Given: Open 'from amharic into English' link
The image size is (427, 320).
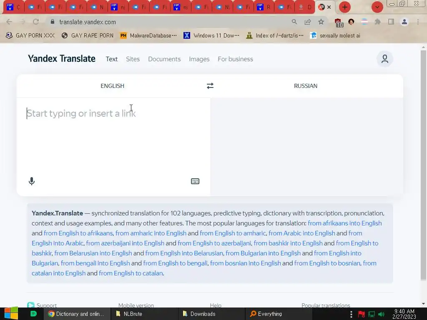Looking at the screenshot, I should click(x=151, y=233).
